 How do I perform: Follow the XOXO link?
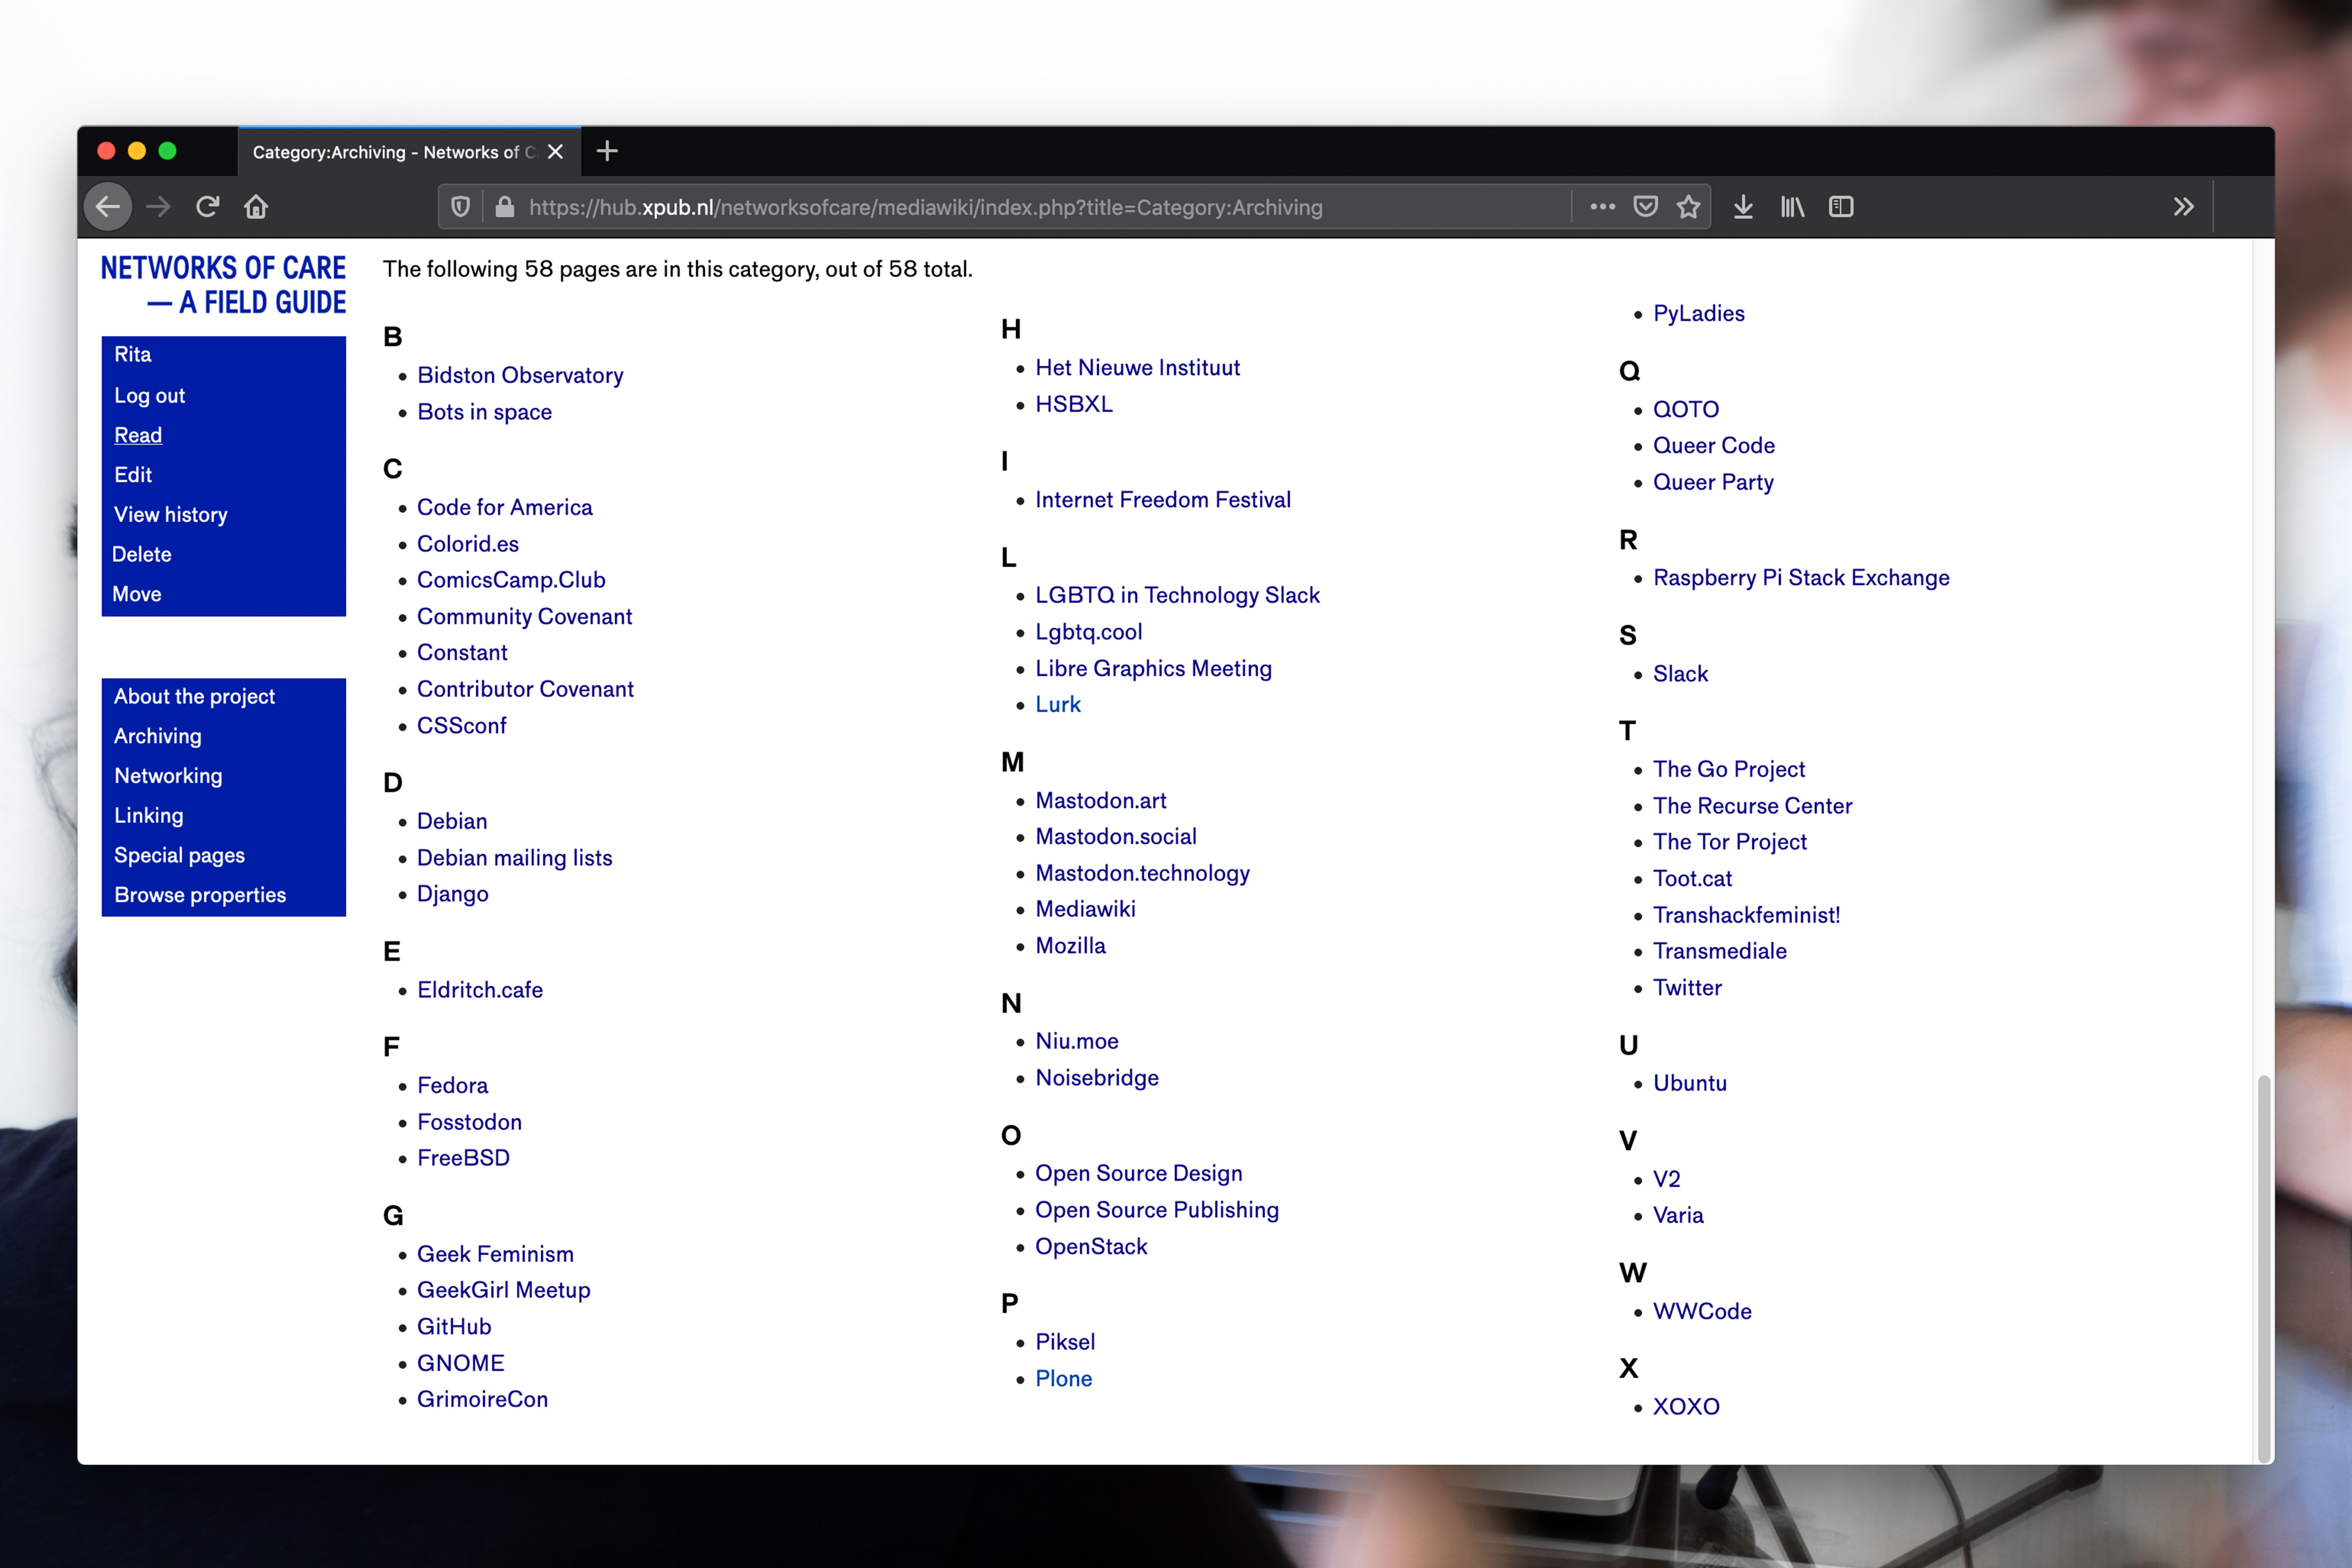(1686, 1407)
